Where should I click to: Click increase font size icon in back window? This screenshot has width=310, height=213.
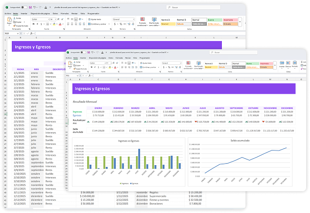[58, 19]
